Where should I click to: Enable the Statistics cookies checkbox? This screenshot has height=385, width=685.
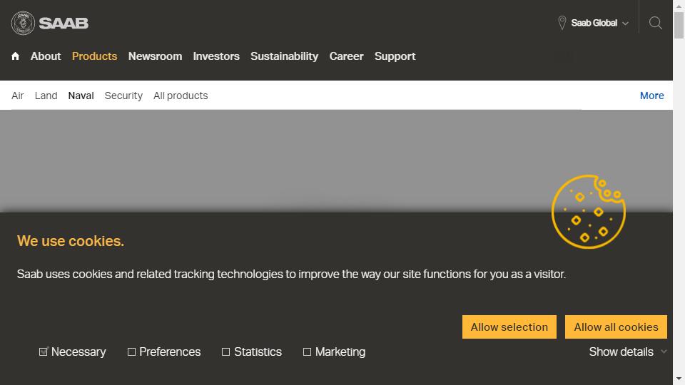[x=226, y=351]
